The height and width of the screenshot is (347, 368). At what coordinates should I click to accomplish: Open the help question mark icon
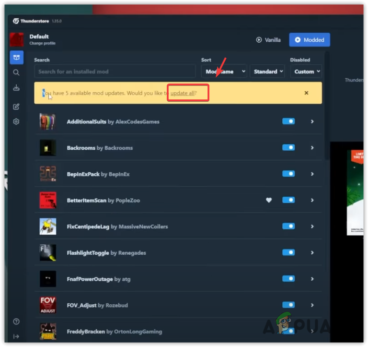tap(16, 322)
